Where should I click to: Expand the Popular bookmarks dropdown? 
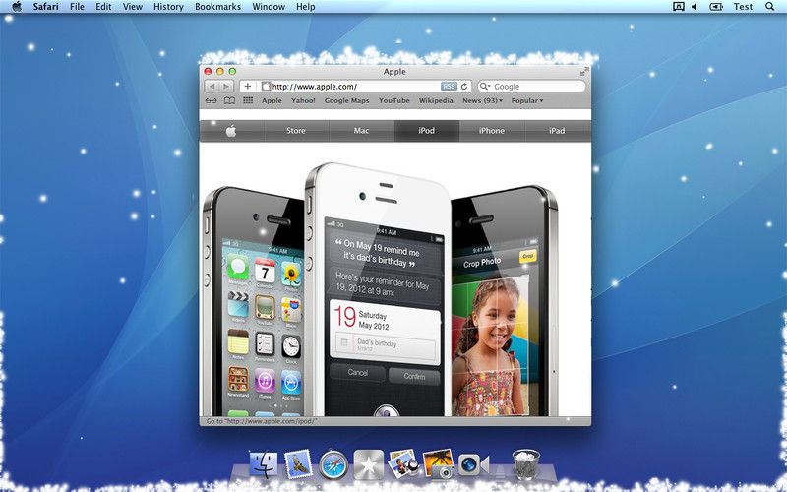(x=527, y=101)
